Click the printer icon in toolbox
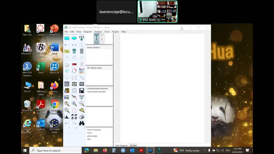 click(x=81, y=117)
